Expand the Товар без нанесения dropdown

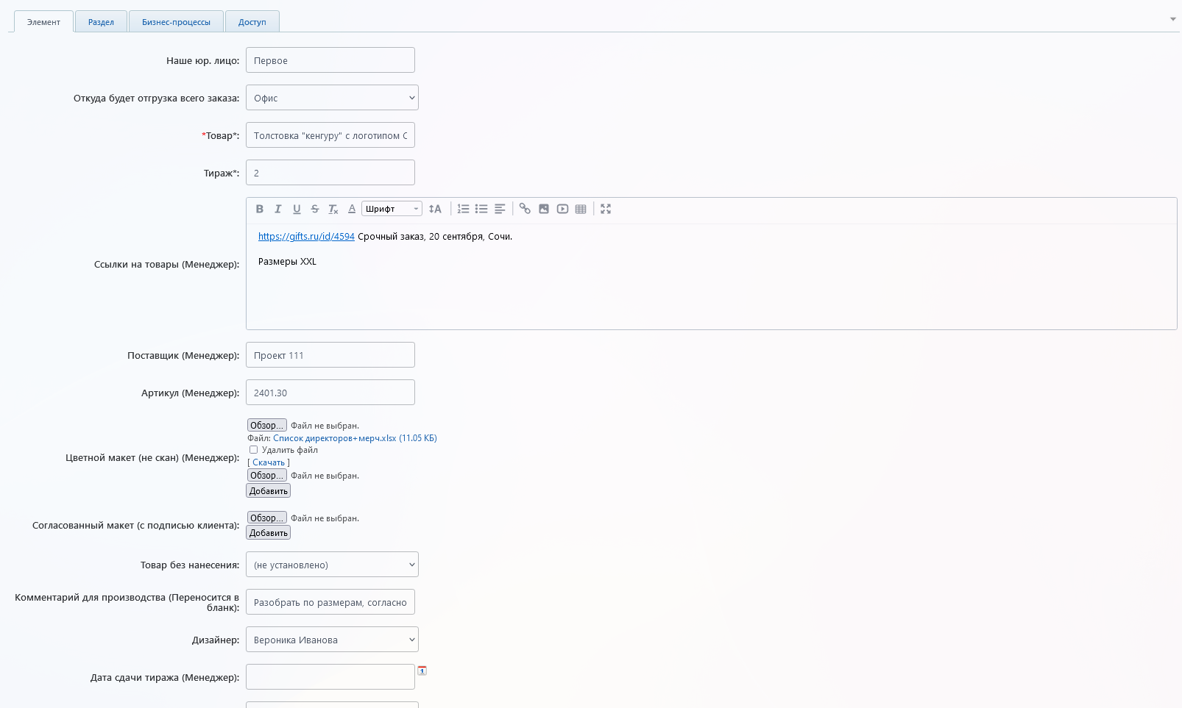(332, 565)
